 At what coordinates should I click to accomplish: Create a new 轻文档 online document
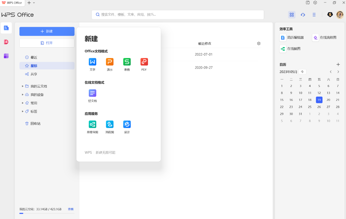[x=92, y=95]
